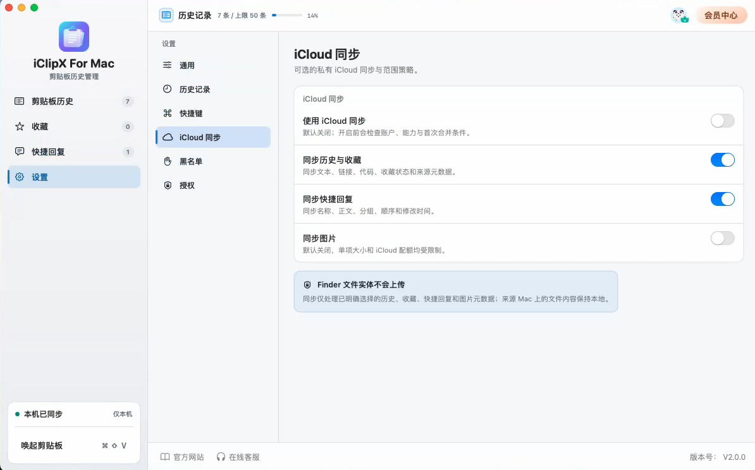Click the Finder 文件实体不会上传 heading
The height and width of the screenshot is (470, 755).
(x=360, y=285)
